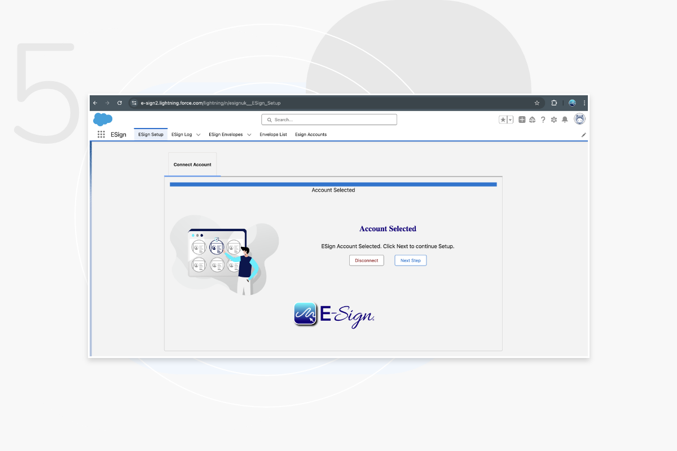Add page to Salesforce favorites star
Screen dimensions: 677x451
(x=503, y=120)
